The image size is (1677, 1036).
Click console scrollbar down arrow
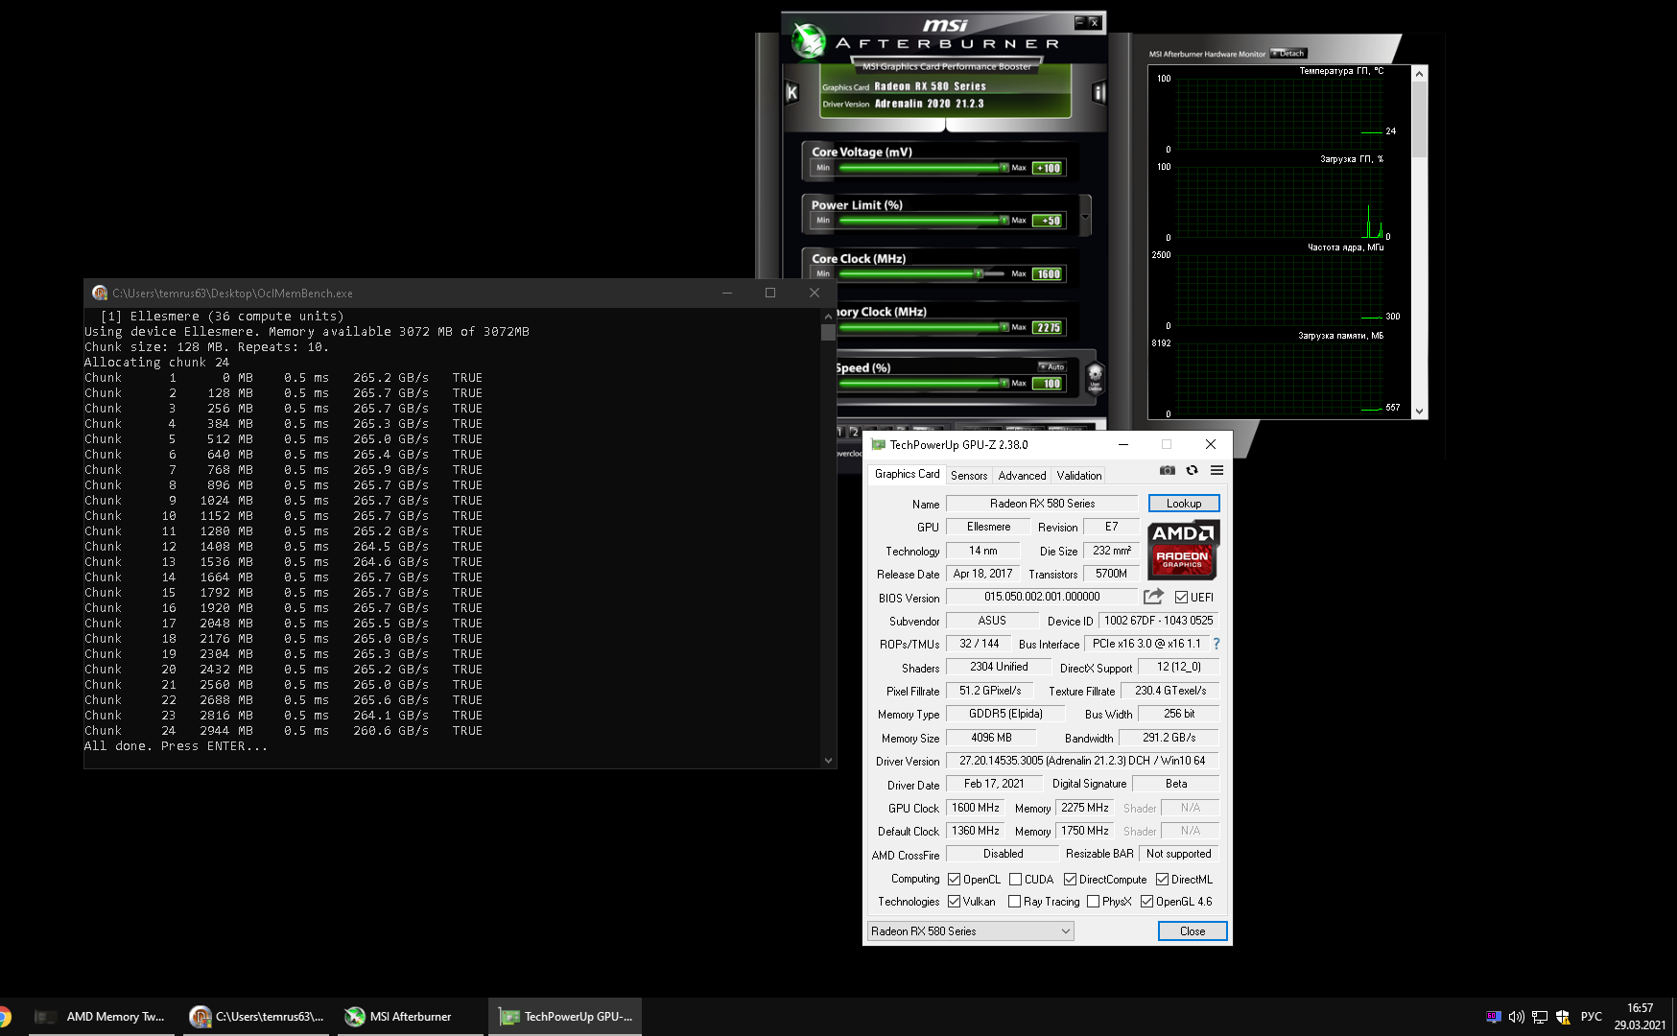pyautogui.click(x=828, y=761)
